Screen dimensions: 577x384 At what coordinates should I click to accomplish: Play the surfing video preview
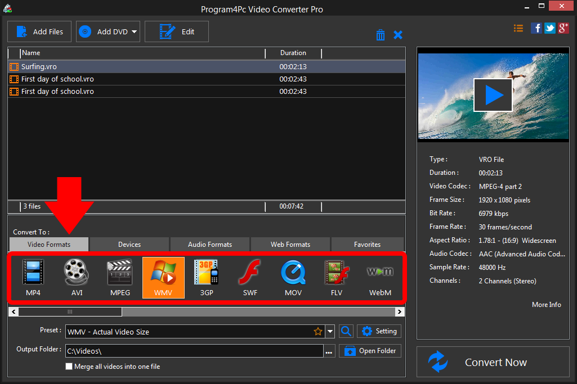coord(493,95)
